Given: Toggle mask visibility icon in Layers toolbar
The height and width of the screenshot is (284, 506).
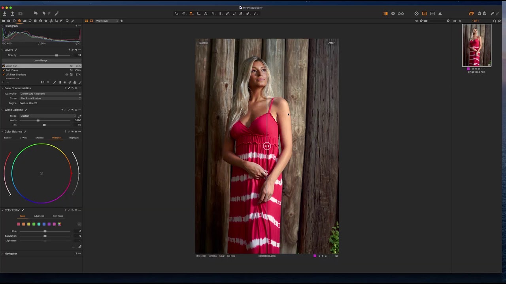Looking at the screenshot, I should point(43,82).
